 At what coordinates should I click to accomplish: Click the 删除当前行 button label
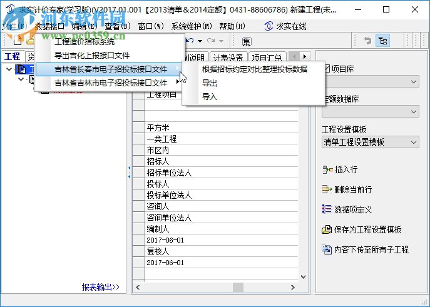353,189
